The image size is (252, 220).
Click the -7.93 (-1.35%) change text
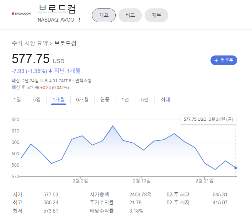pyautogui.click(x=29, y=71)
